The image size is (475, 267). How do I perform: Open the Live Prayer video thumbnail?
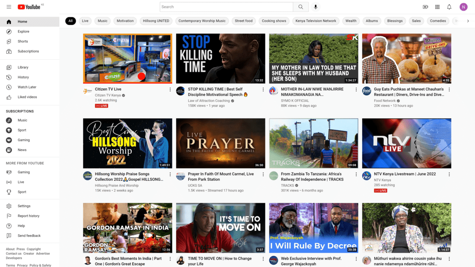click(220, 143)
